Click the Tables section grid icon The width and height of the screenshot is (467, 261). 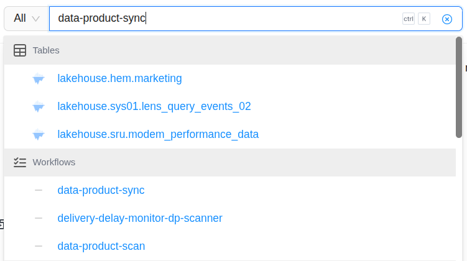coord(20,50)
